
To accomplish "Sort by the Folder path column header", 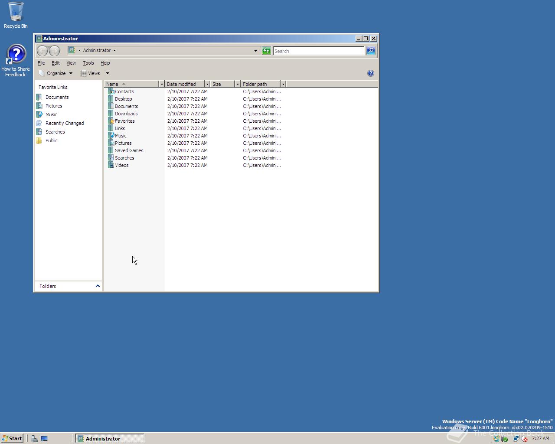I will (261, 84).
